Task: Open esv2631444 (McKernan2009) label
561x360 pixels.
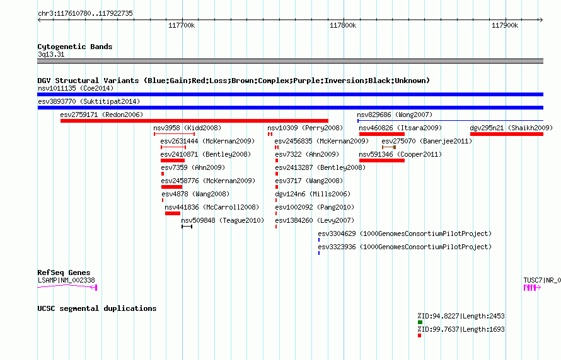Action: (x=207, y=141)
